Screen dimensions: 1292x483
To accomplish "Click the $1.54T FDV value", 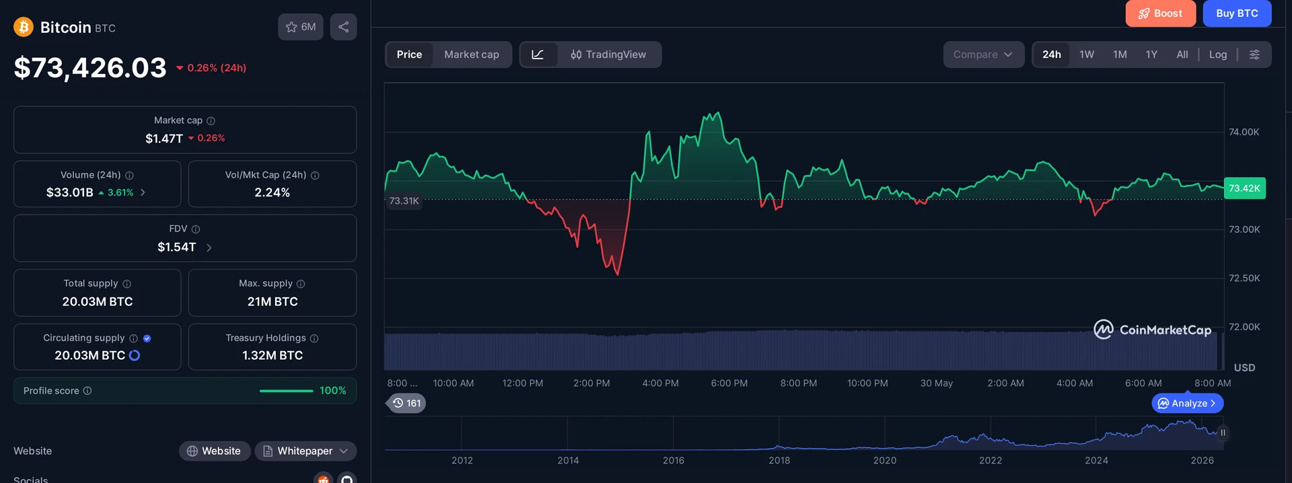I will tap(177, 248).
